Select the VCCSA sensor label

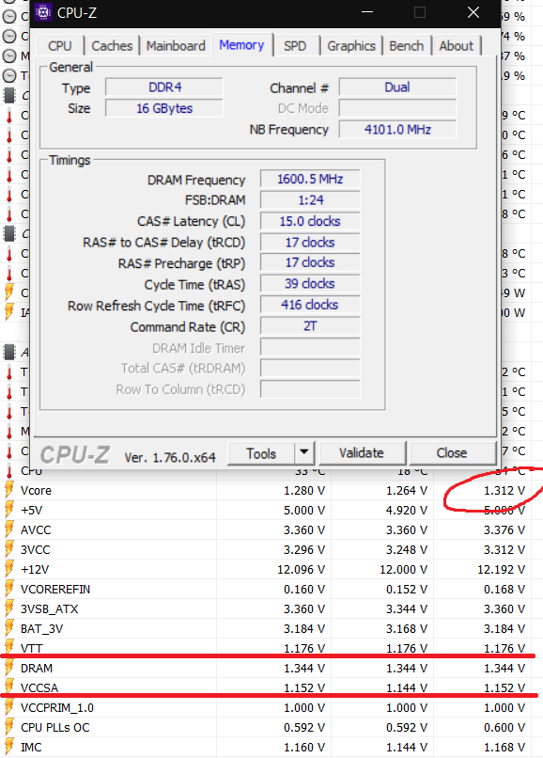39,687
